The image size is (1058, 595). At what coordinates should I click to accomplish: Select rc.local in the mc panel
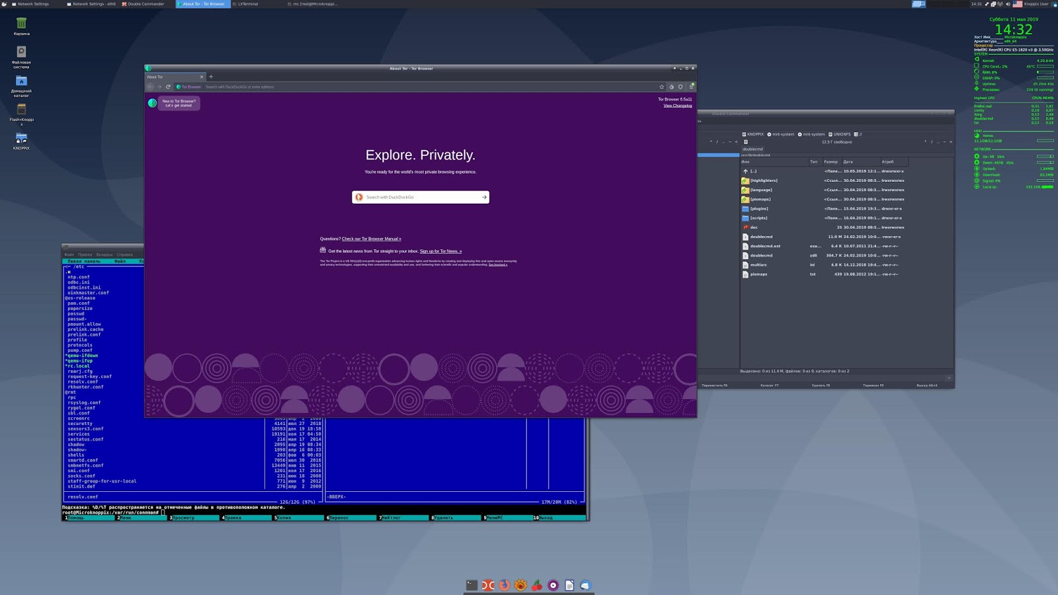[78, 366]
